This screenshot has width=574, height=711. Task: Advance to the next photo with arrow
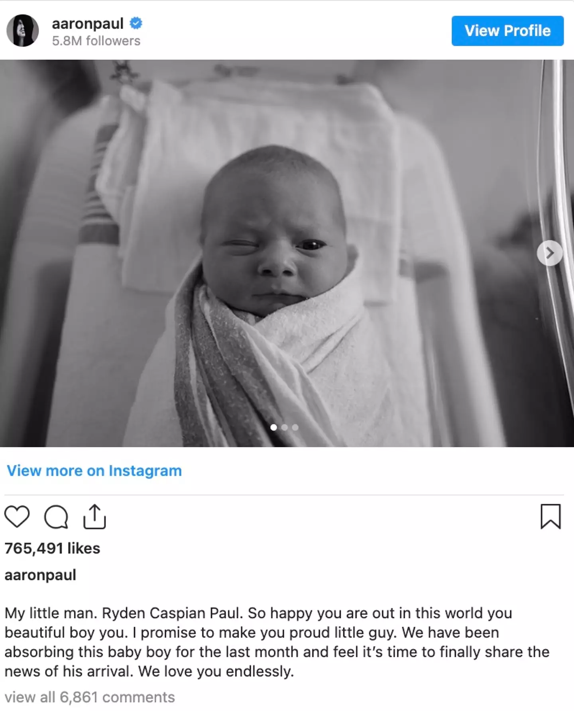550,253
